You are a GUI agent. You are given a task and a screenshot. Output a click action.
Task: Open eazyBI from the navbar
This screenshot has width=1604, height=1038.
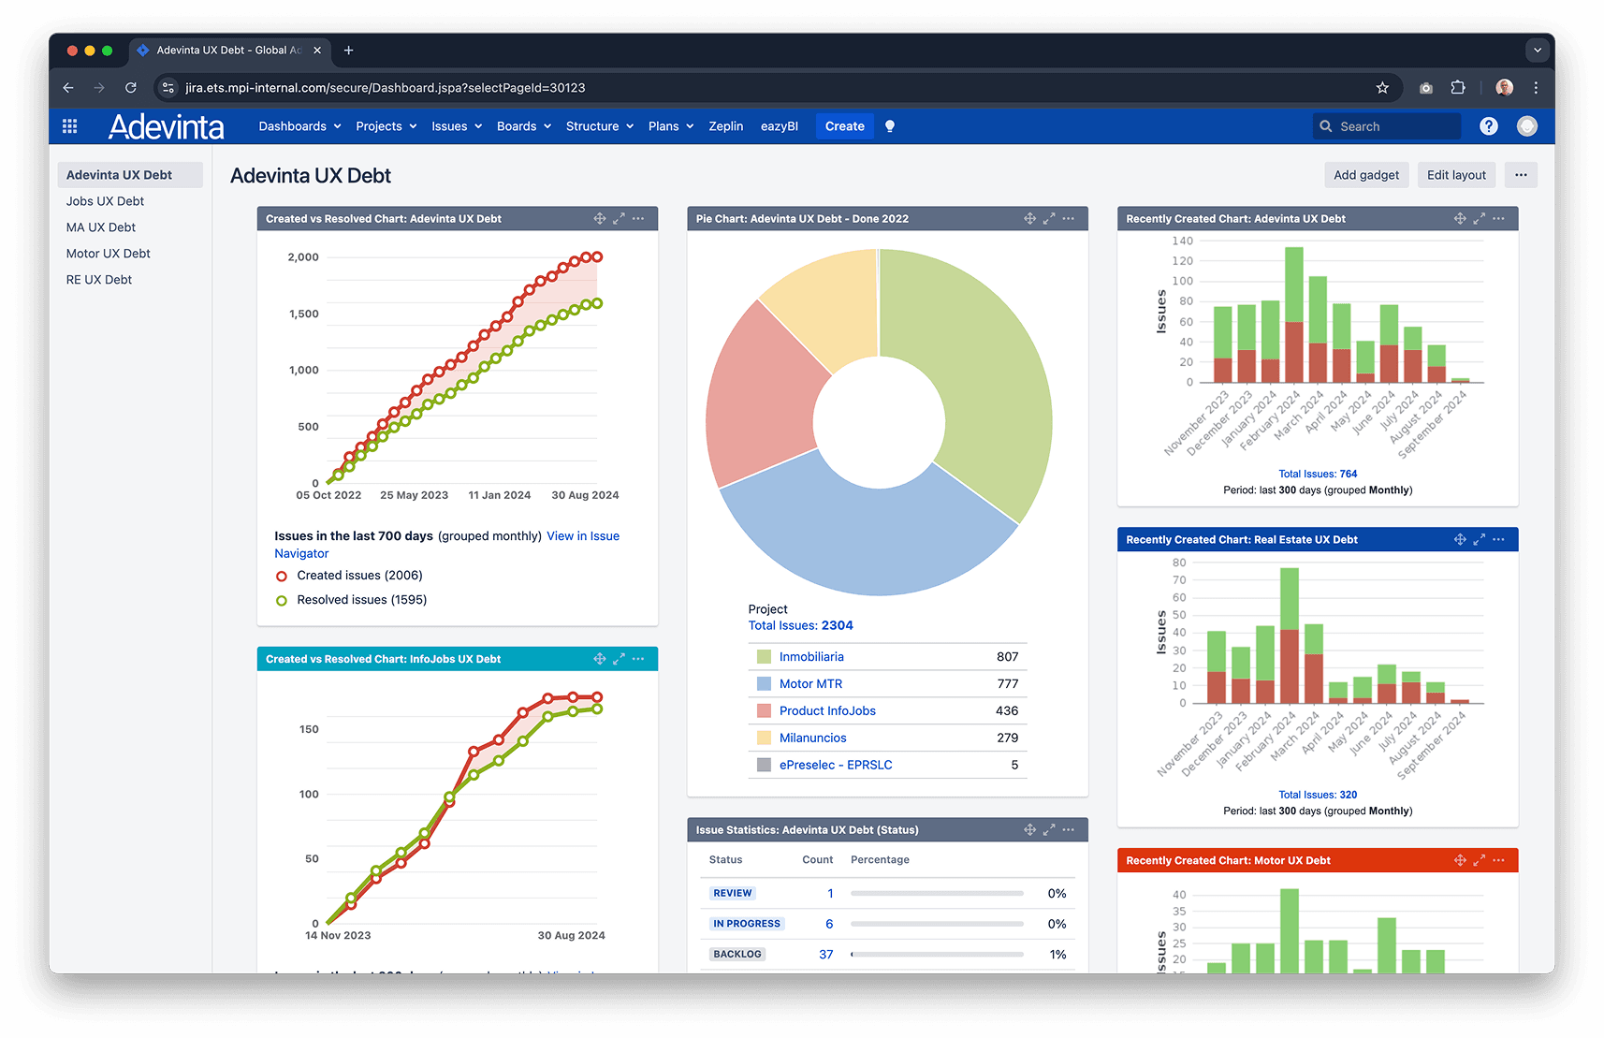coord(780,126)
